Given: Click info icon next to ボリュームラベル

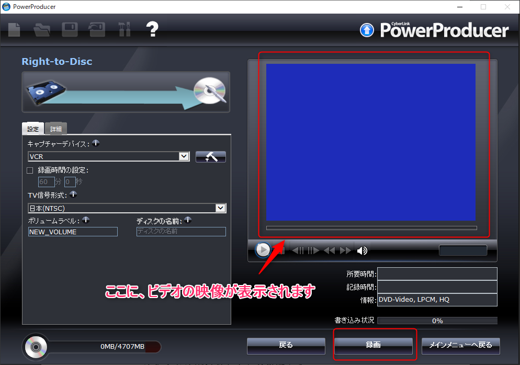Looking at the screenshot, I should (x=86, y=220).
